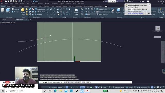The width and height of the screenshot is (165, 93).
Task: Click the Open file icon in quick access toolbar
Action: coord(9,1)
